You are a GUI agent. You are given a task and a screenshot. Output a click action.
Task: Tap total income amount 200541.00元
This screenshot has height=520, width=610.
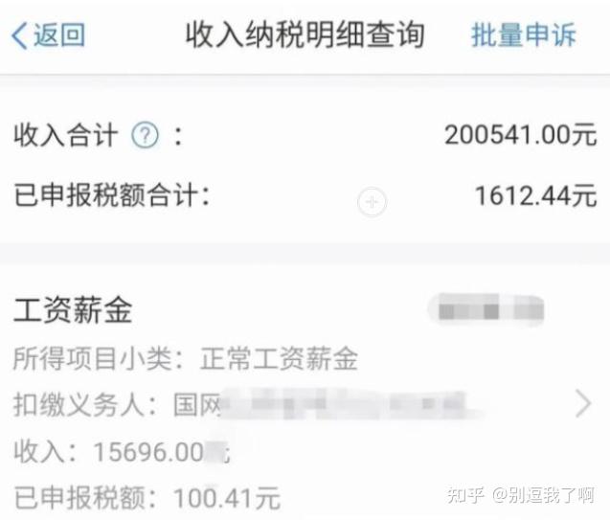tap(520, 135)
